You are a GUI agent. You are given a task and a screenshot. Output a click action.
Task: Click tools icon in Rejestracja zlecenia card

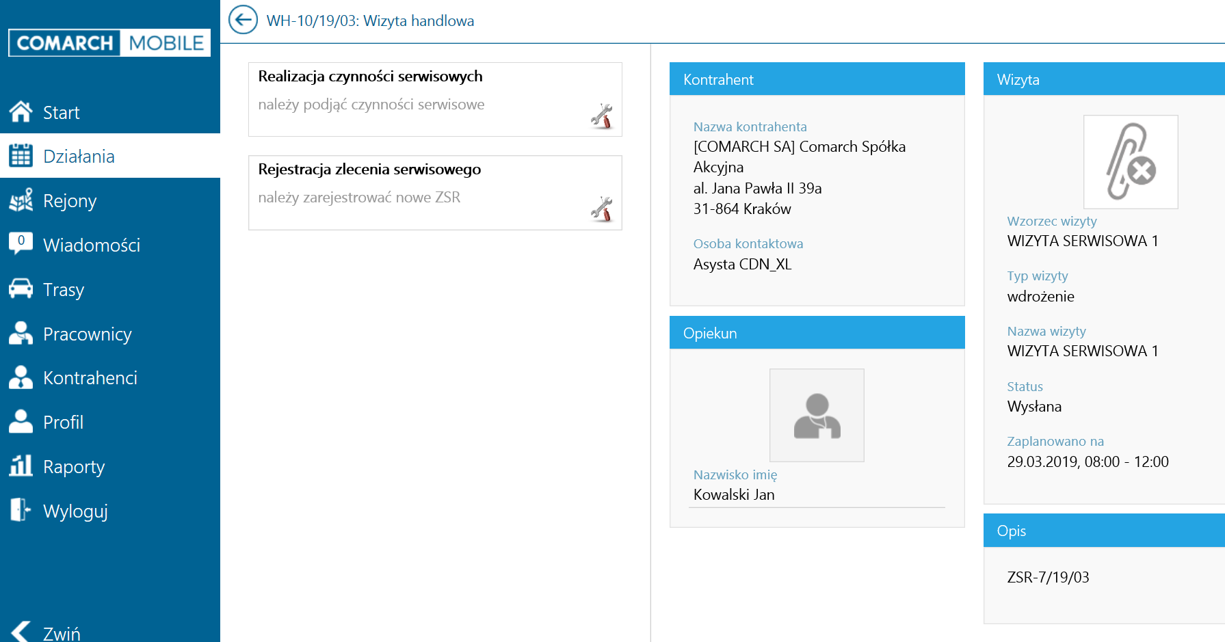[602, 209]
